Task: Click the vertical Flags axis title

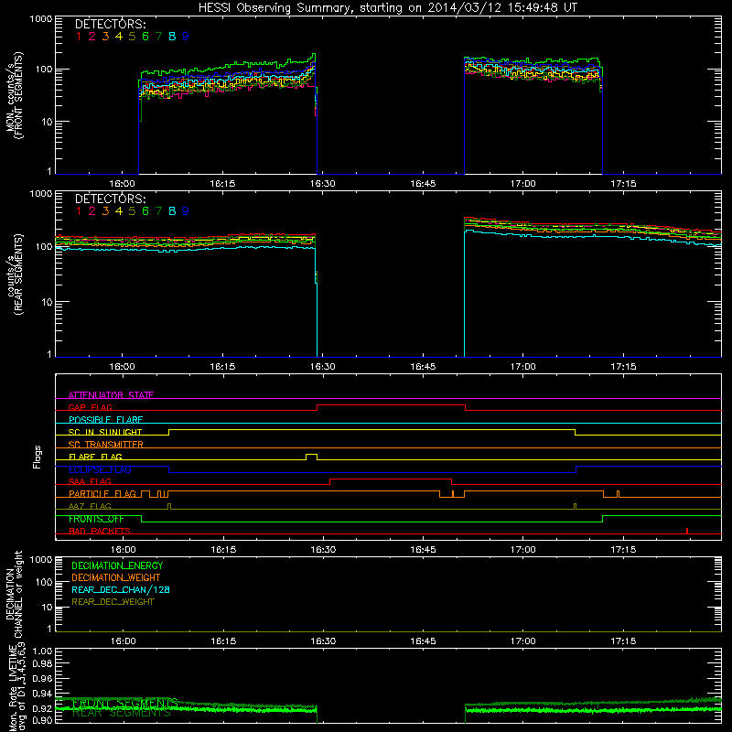Action: tap(38, 457)
